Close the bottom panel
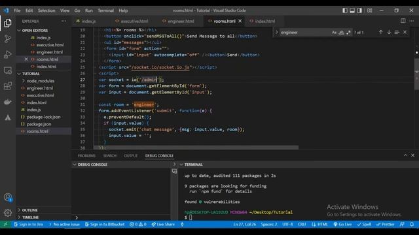The height and width of the screenshot is (235, 419). pyautogui.click(x=412, y=155)
